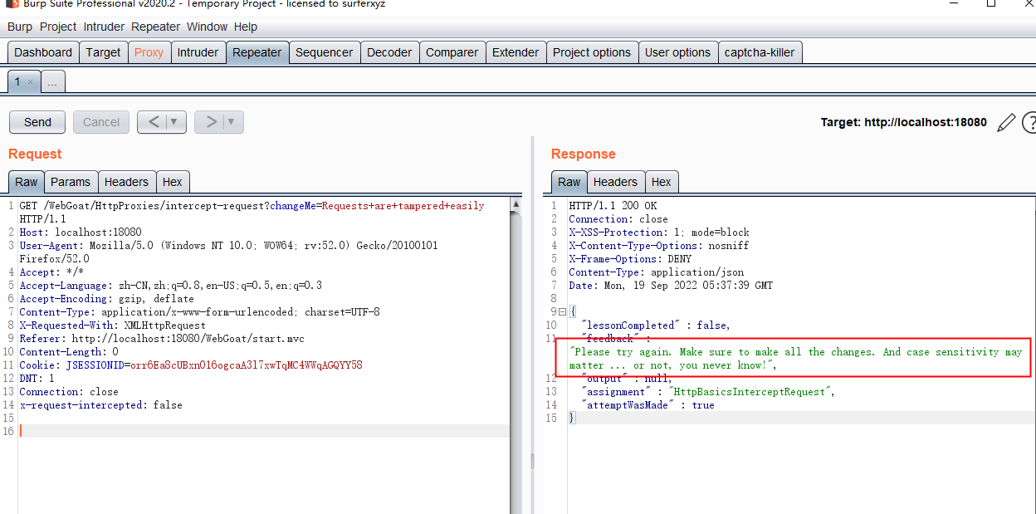
Task: Click the Content-Length: 0 line
Action: click(69, 352)
